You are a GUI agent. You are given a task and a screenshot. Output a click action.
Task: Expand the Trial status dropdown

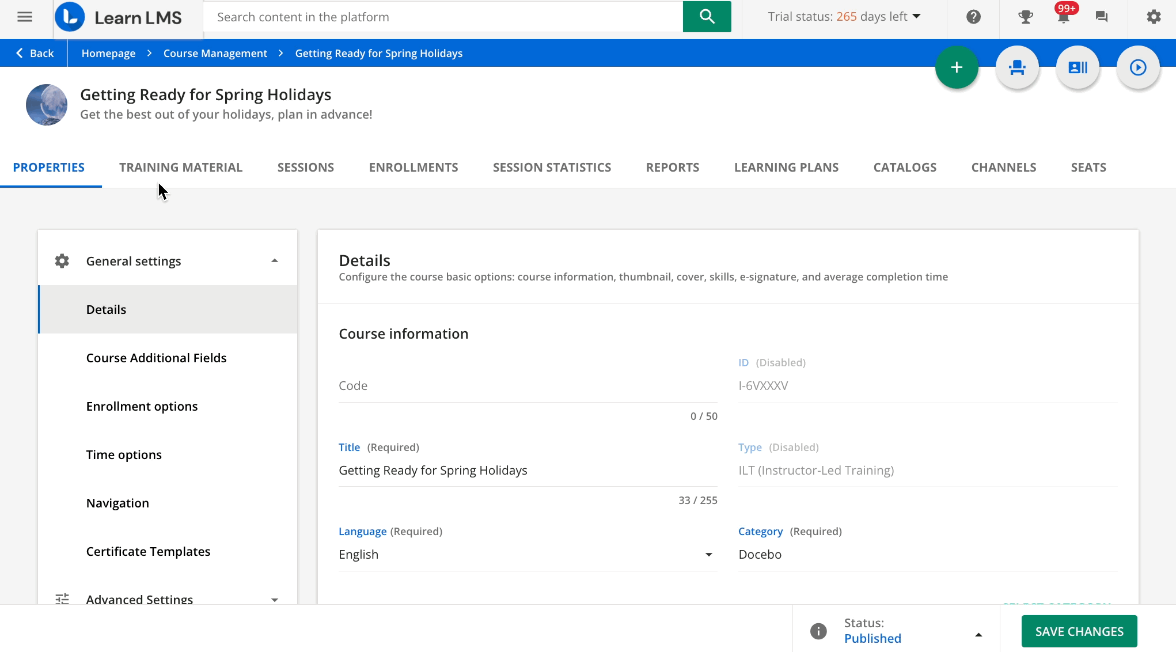pos(917,16)
